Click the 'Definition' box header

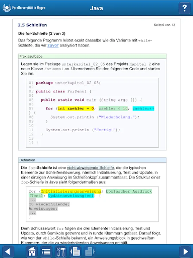[92, 160]
